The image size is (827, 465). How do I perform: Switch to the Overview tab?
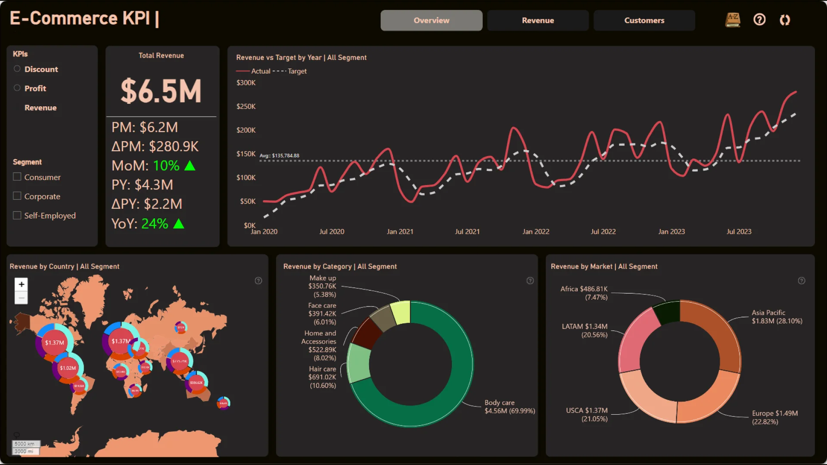coord(431,20)
